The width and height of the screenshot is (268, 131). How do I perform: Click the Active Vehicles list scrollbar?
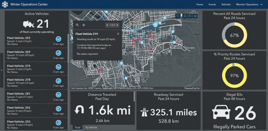pos(68,48)
